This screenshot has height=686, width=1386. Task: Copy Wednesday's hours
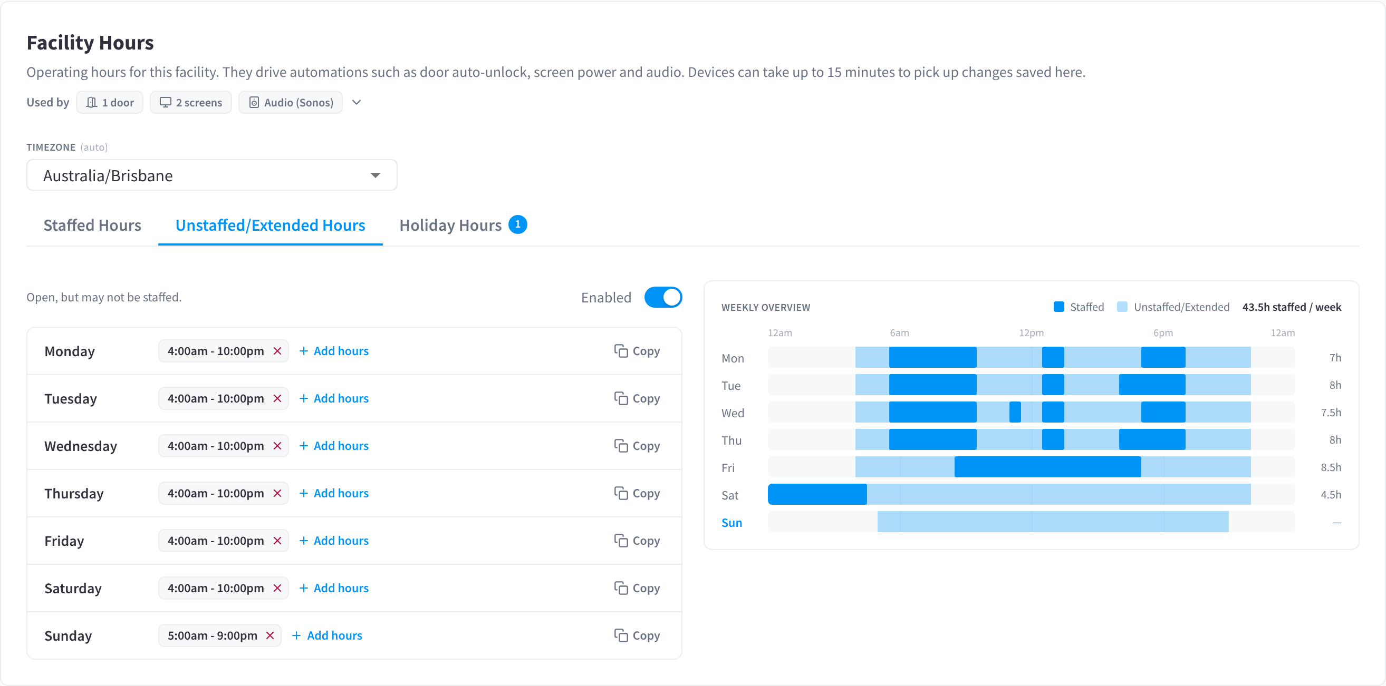pyautogui.click(x=637, y=446)
